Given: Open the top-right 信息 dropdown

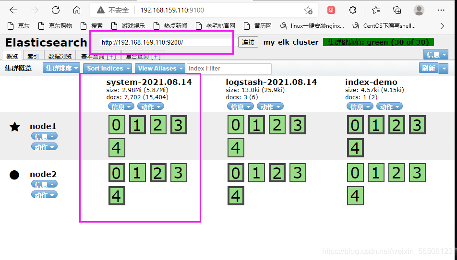Looking at the screenshot, I should click(x=436, y=54).
